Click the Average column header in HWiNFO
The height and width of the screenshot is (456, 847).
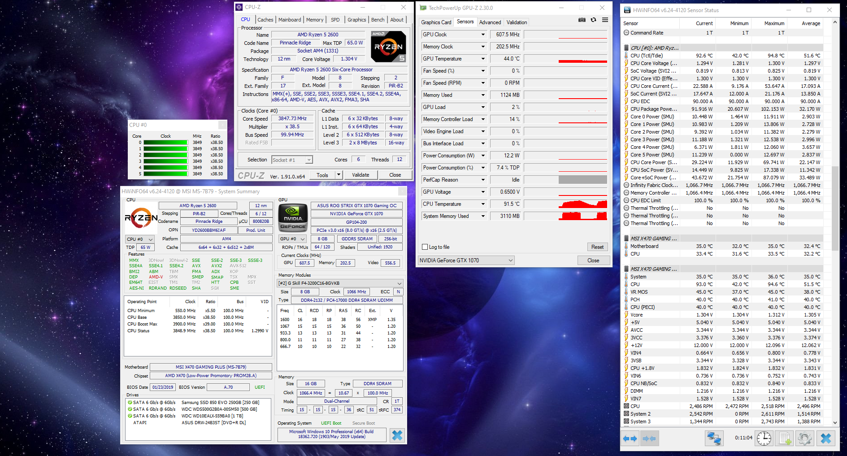pos(805,23)
